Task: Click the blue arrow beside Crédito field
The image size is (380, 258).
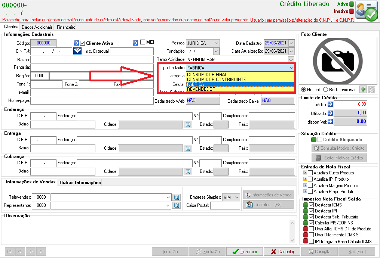Action: (x=330, y=104)
